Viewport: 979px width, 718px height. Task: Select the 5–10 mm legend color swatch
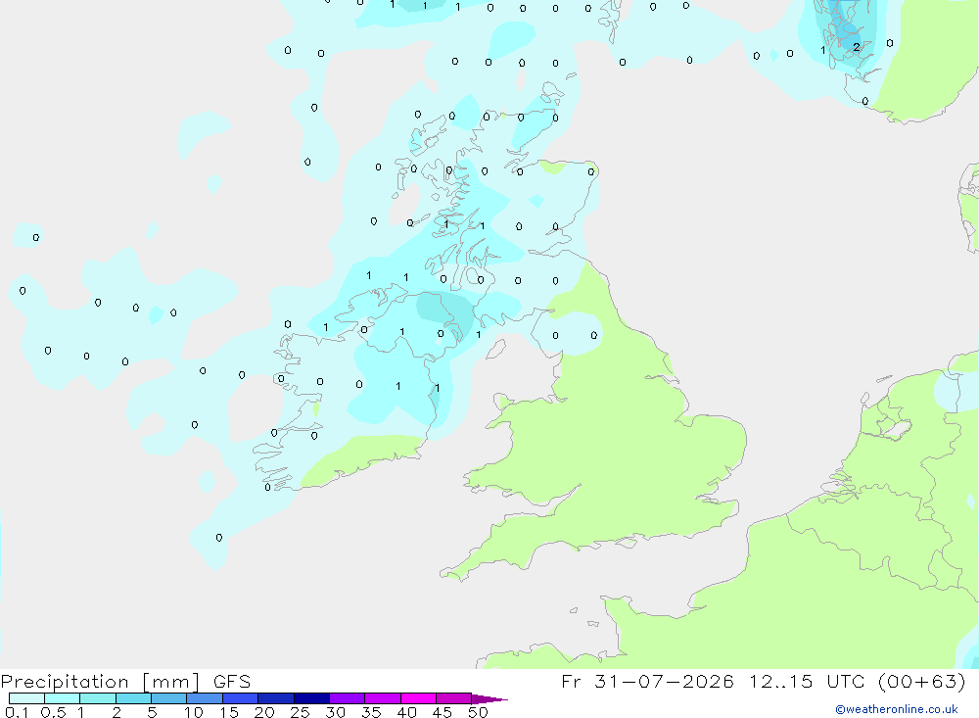[x=169, y=698]
